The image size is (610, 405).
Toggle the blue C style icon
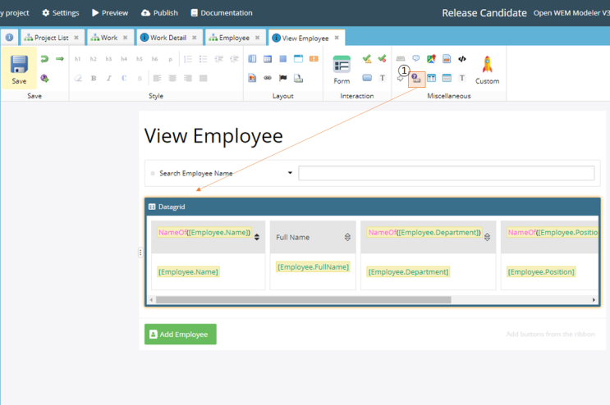[124, 79]
